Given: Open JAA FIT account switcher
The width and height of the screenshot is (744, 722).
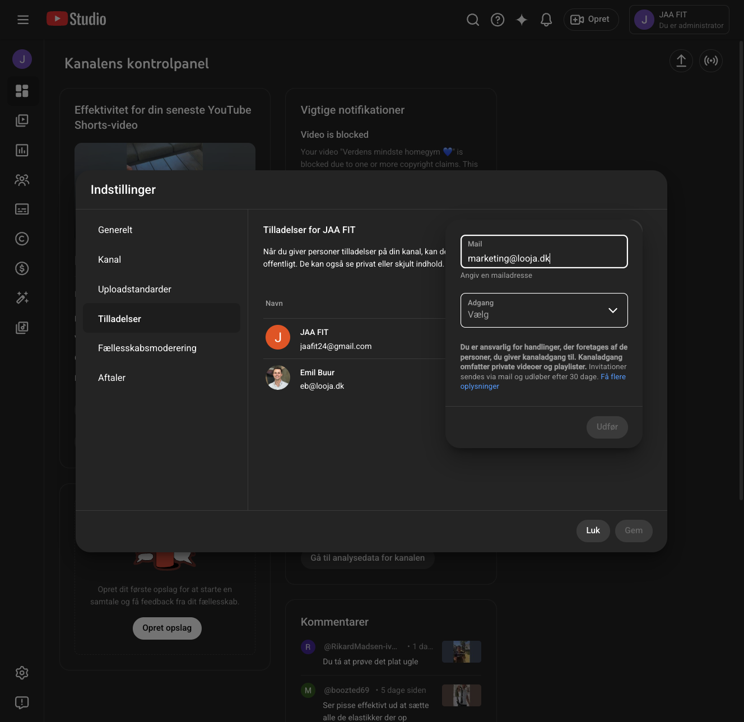Looking at the screenshot, I should pos(679,20).
